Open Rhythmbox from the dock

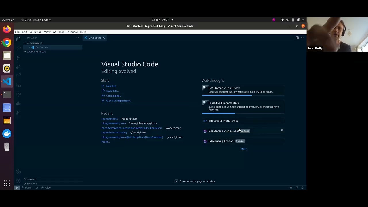7,68
